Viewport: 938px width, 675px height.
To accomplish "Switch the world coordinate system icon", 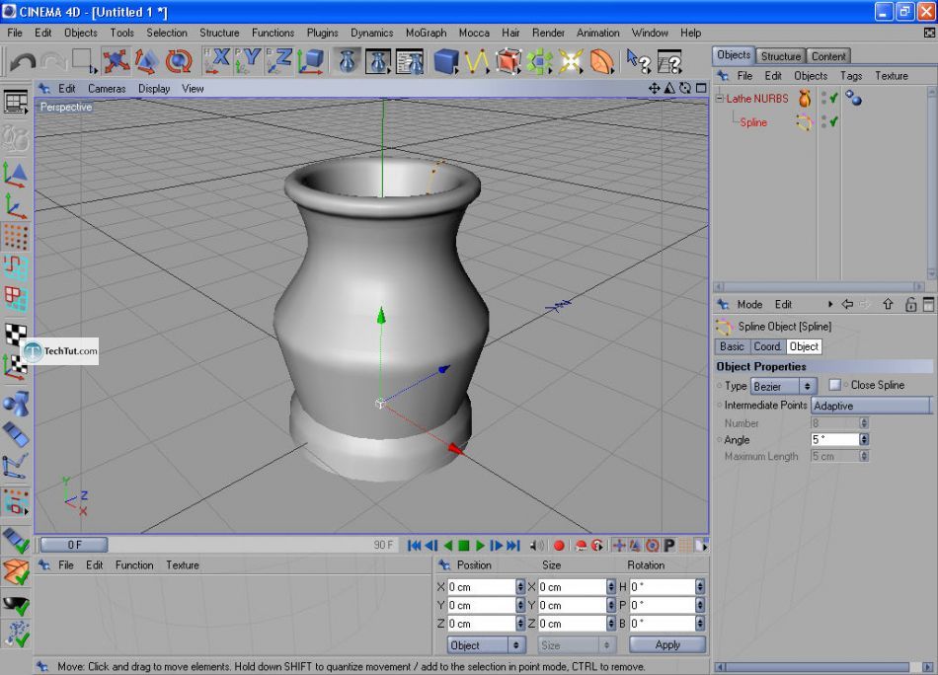I will point(310,61).
